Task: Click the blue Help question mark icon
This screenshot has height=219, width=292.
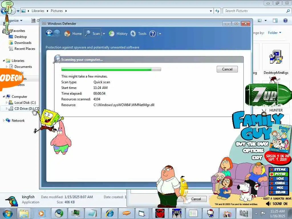Action: pos(153,34)
